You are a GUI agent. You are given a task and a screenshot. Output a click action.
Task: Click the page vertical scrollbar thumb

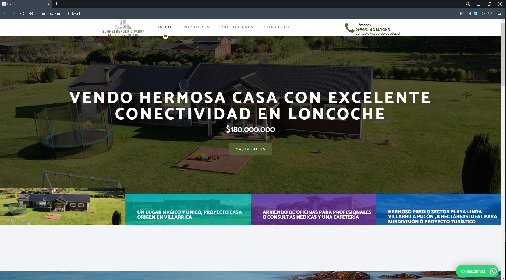click(503, 54)
